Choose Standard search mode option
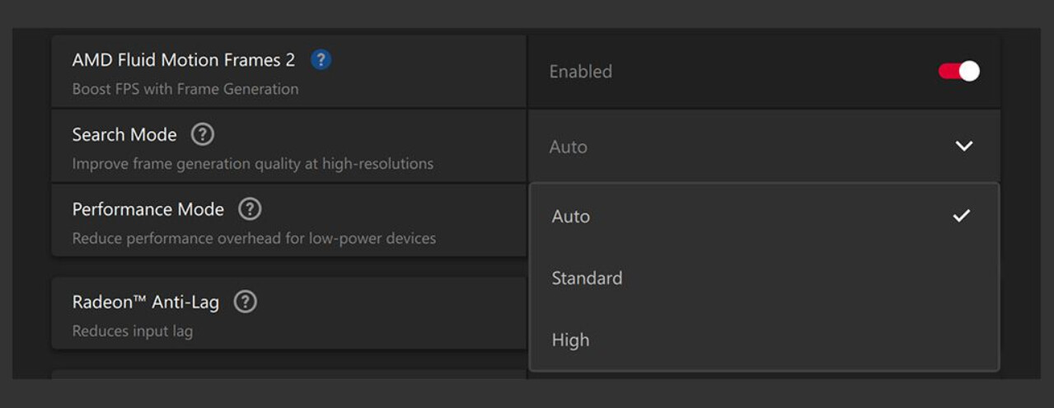1054x408 pixels. pos(763,278)
